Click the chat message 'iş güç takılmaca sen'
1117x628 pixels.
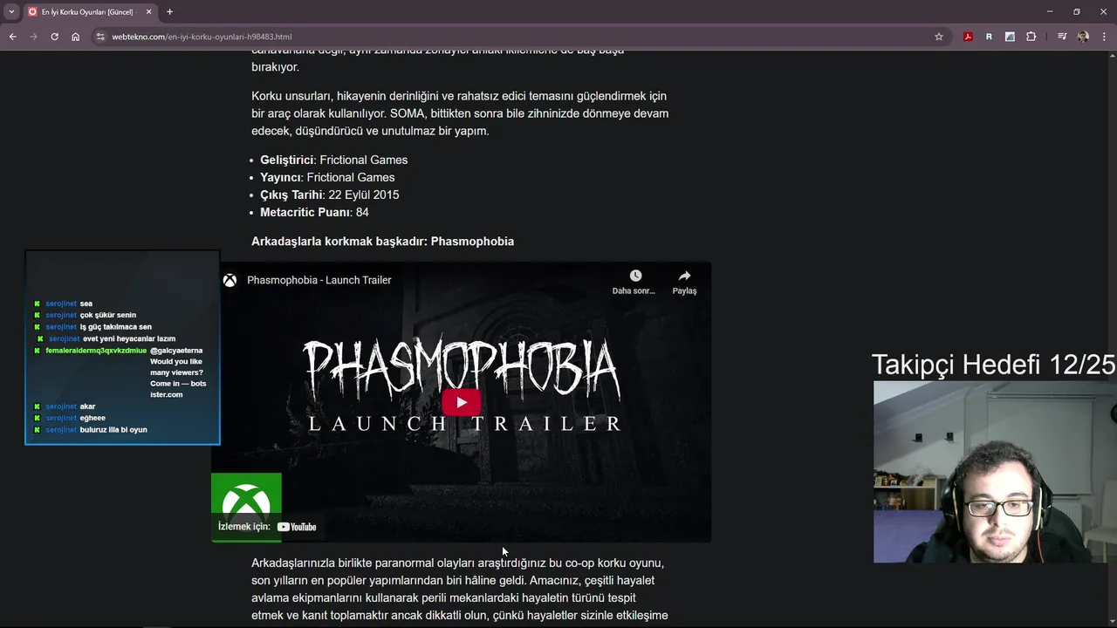(115, 327)
